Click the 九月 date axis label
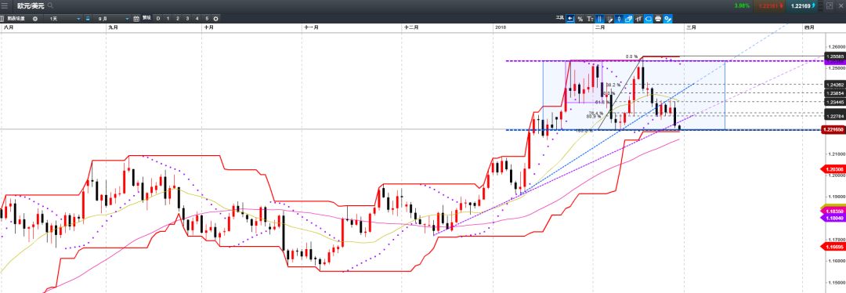 [113, 27]
